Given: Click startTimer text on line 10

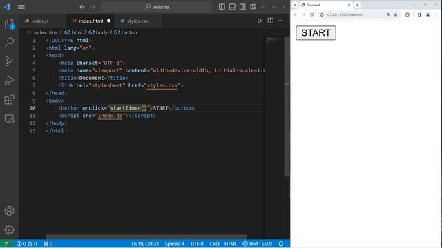Looking at the screenshot, I should click(x=125, y=108).
